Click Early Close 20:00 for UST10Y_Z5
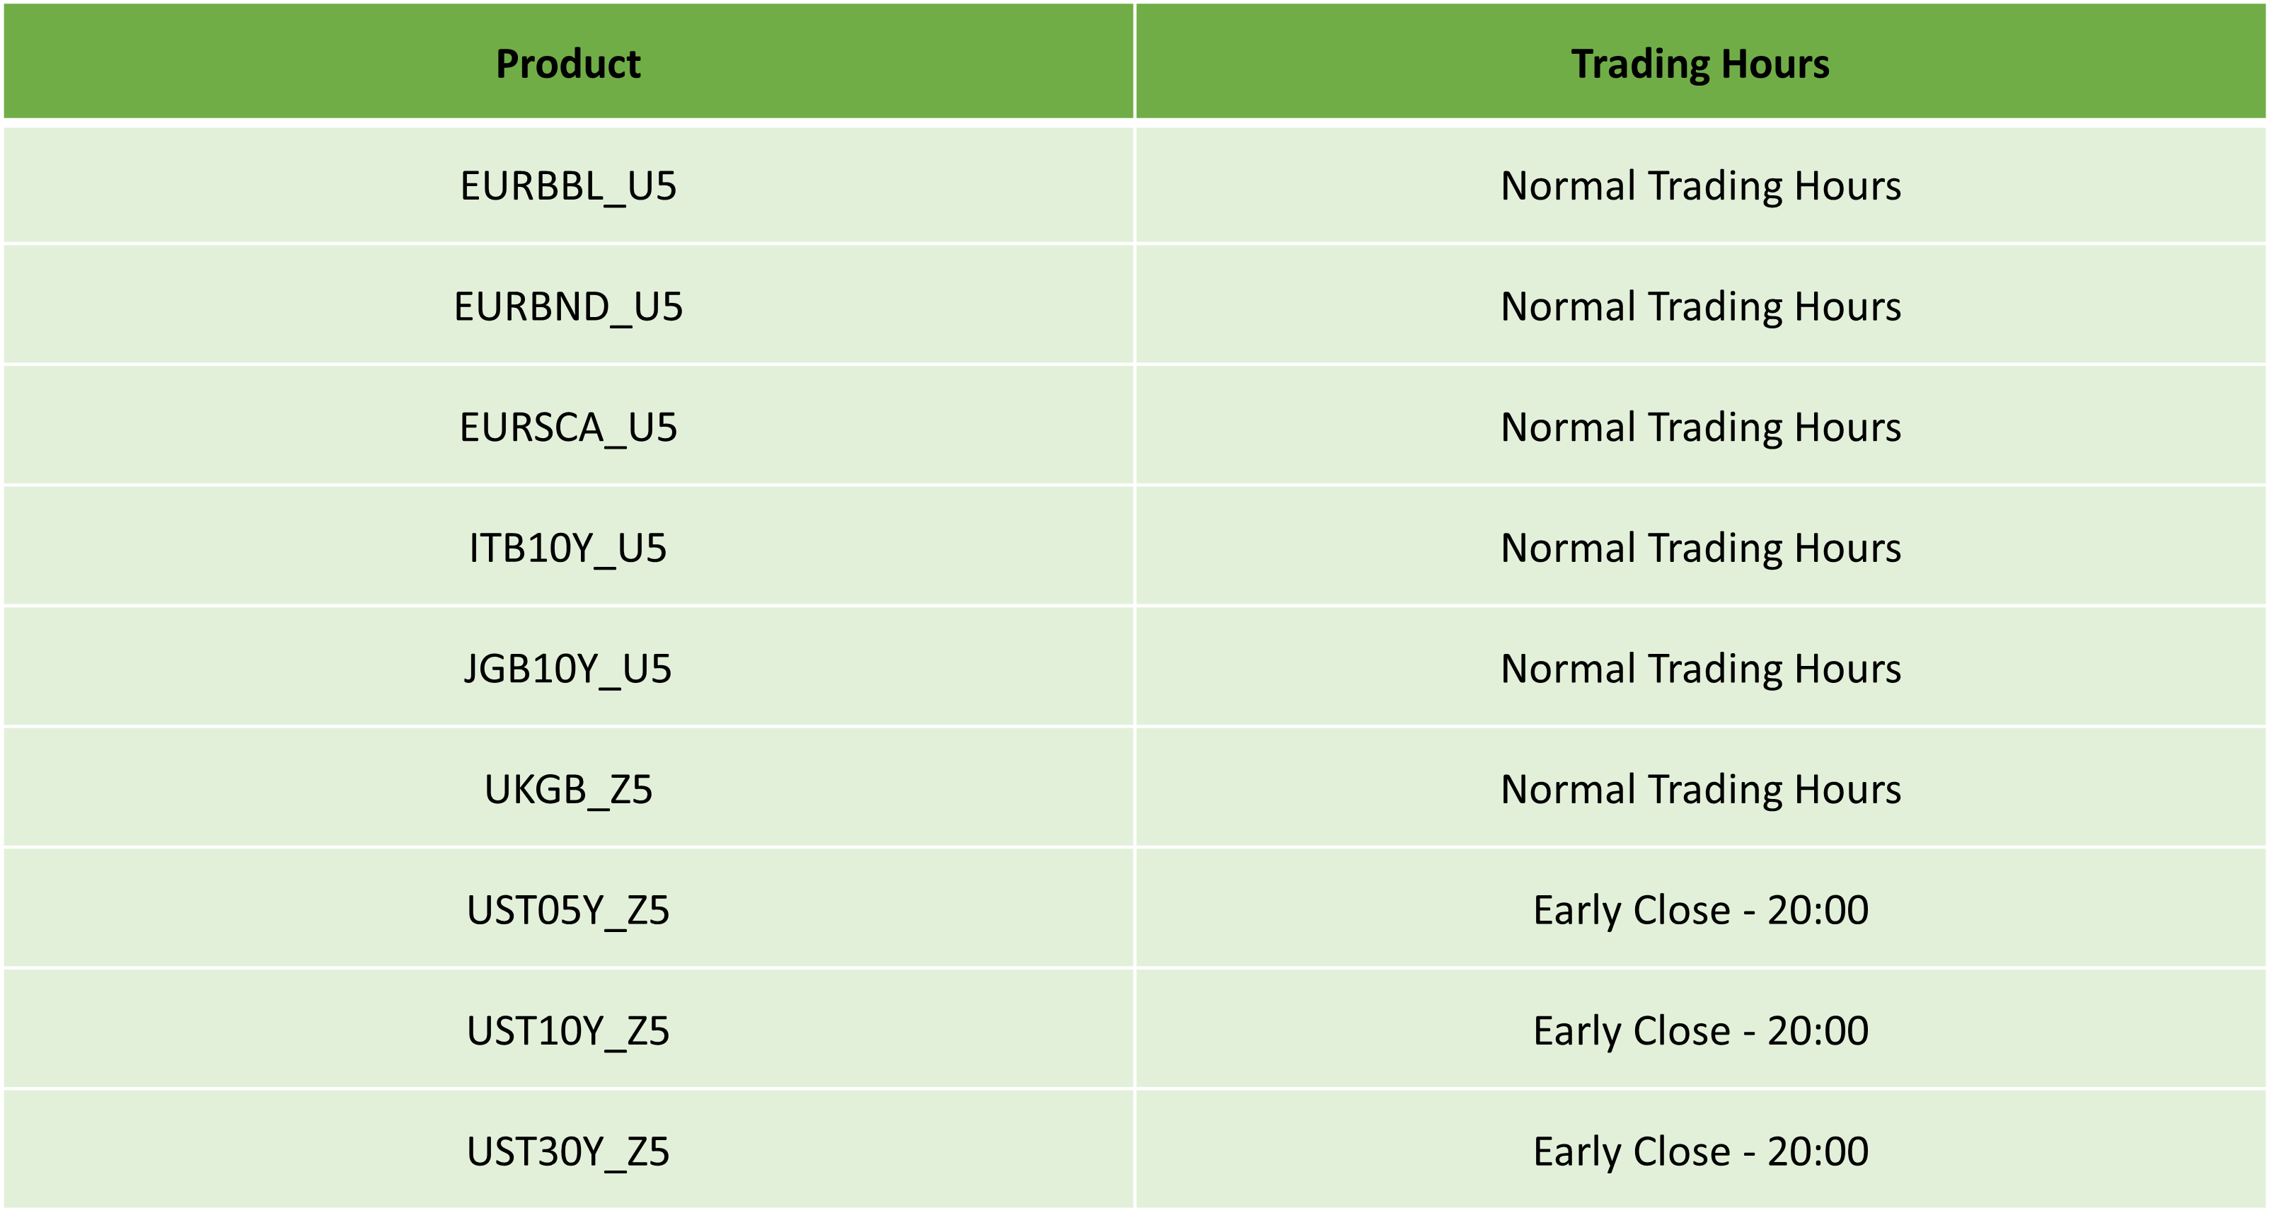2274x1213 pixels. click(x=1700, y=1030)
